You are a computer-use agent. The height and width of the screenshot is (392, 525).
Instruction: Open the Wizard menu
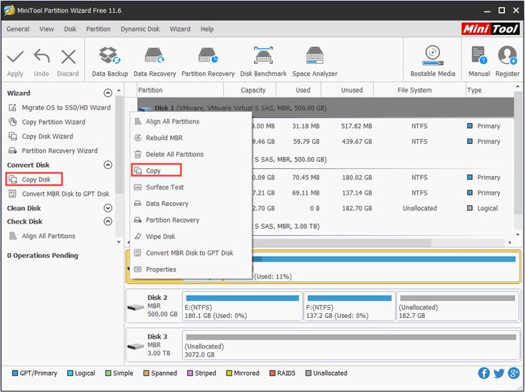(180, 29)
